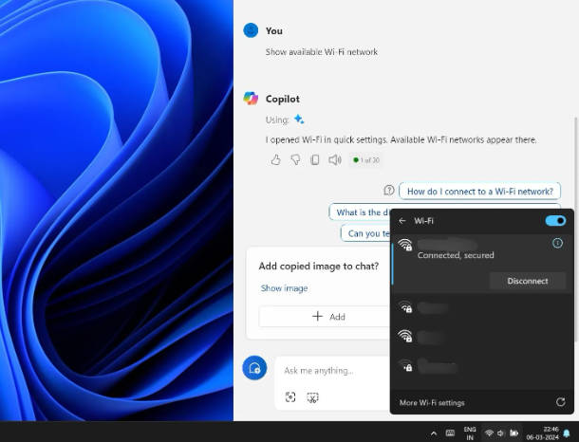The width and height of the screenshot is (579, 442).
Task: Click the question mark suggestions icon
Action: [389, 191]
